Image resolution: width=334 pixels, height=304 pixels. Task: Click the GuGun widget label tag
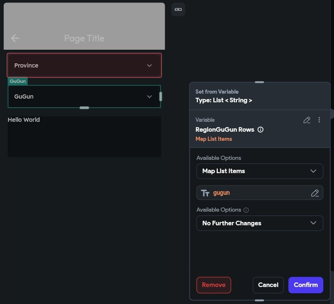click(18, 81)
